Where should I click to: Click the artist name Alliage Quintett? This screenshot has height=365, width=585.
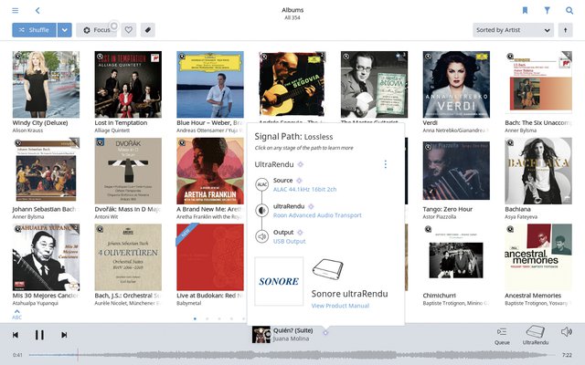[112, 130]
